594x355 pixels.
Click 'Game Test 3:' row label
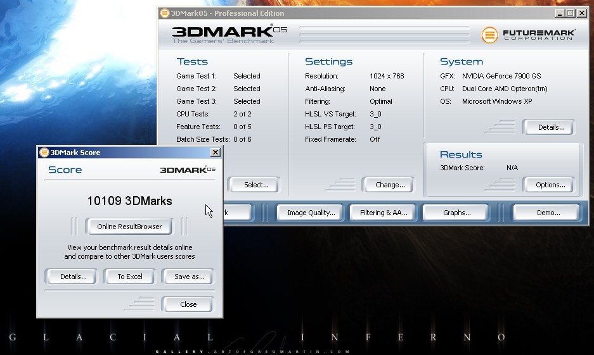pyautogui.click(x=197, y=101)
